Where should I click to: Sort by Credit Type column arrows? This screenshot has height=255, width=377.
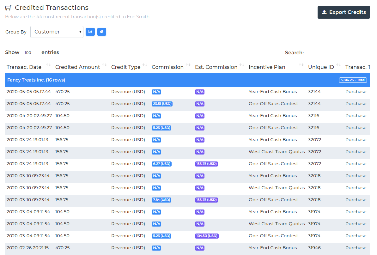point(145,65)
